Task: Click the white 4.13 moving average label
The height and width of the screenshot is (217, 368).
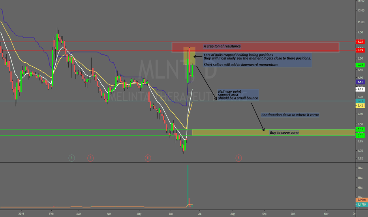Action: [x=360, y=89]
